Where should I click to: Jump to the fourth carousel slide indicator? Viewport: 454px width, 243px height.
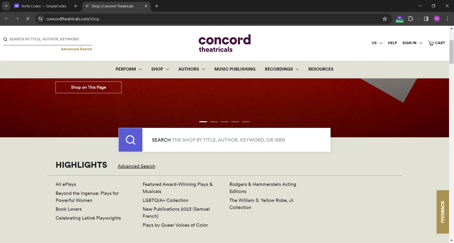pyautogui.click(x=235, y=122)
